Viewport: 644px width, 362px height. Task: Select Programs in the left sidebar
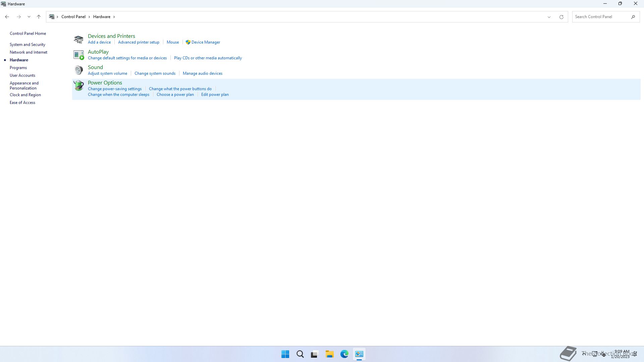pyautogui.click(x=18, y=68)
